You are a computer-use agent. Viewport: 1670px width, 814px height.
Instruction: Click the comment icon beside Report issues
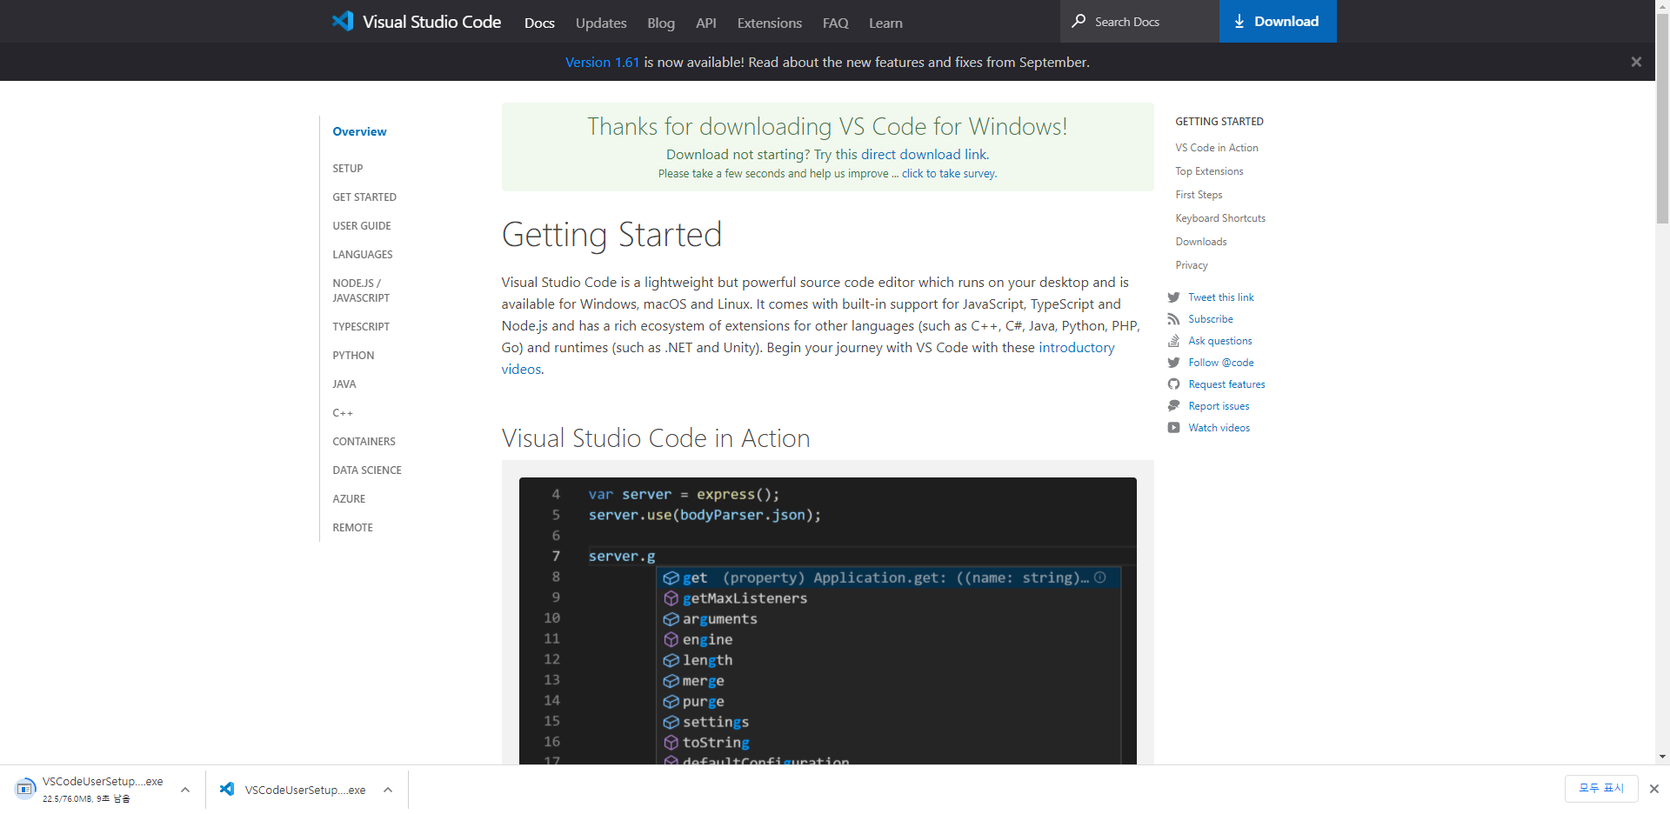pos(1173,406)
